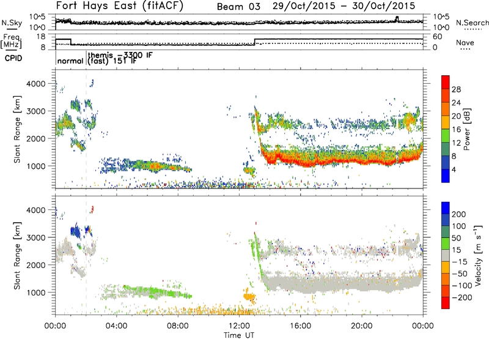Click the '(fast) 151 IF' CPID label
This screenshot has width=489, height=339.
click(112, 61)
